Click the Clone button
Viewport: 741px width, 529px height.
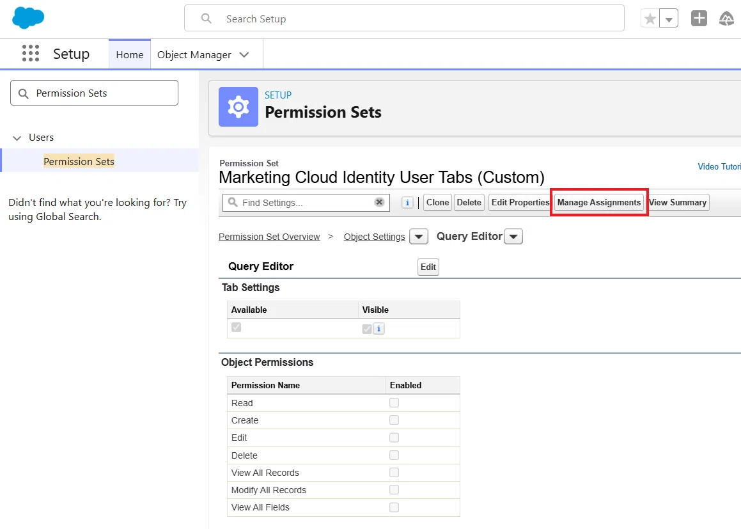pyautogui.click(x=437, y=202)
